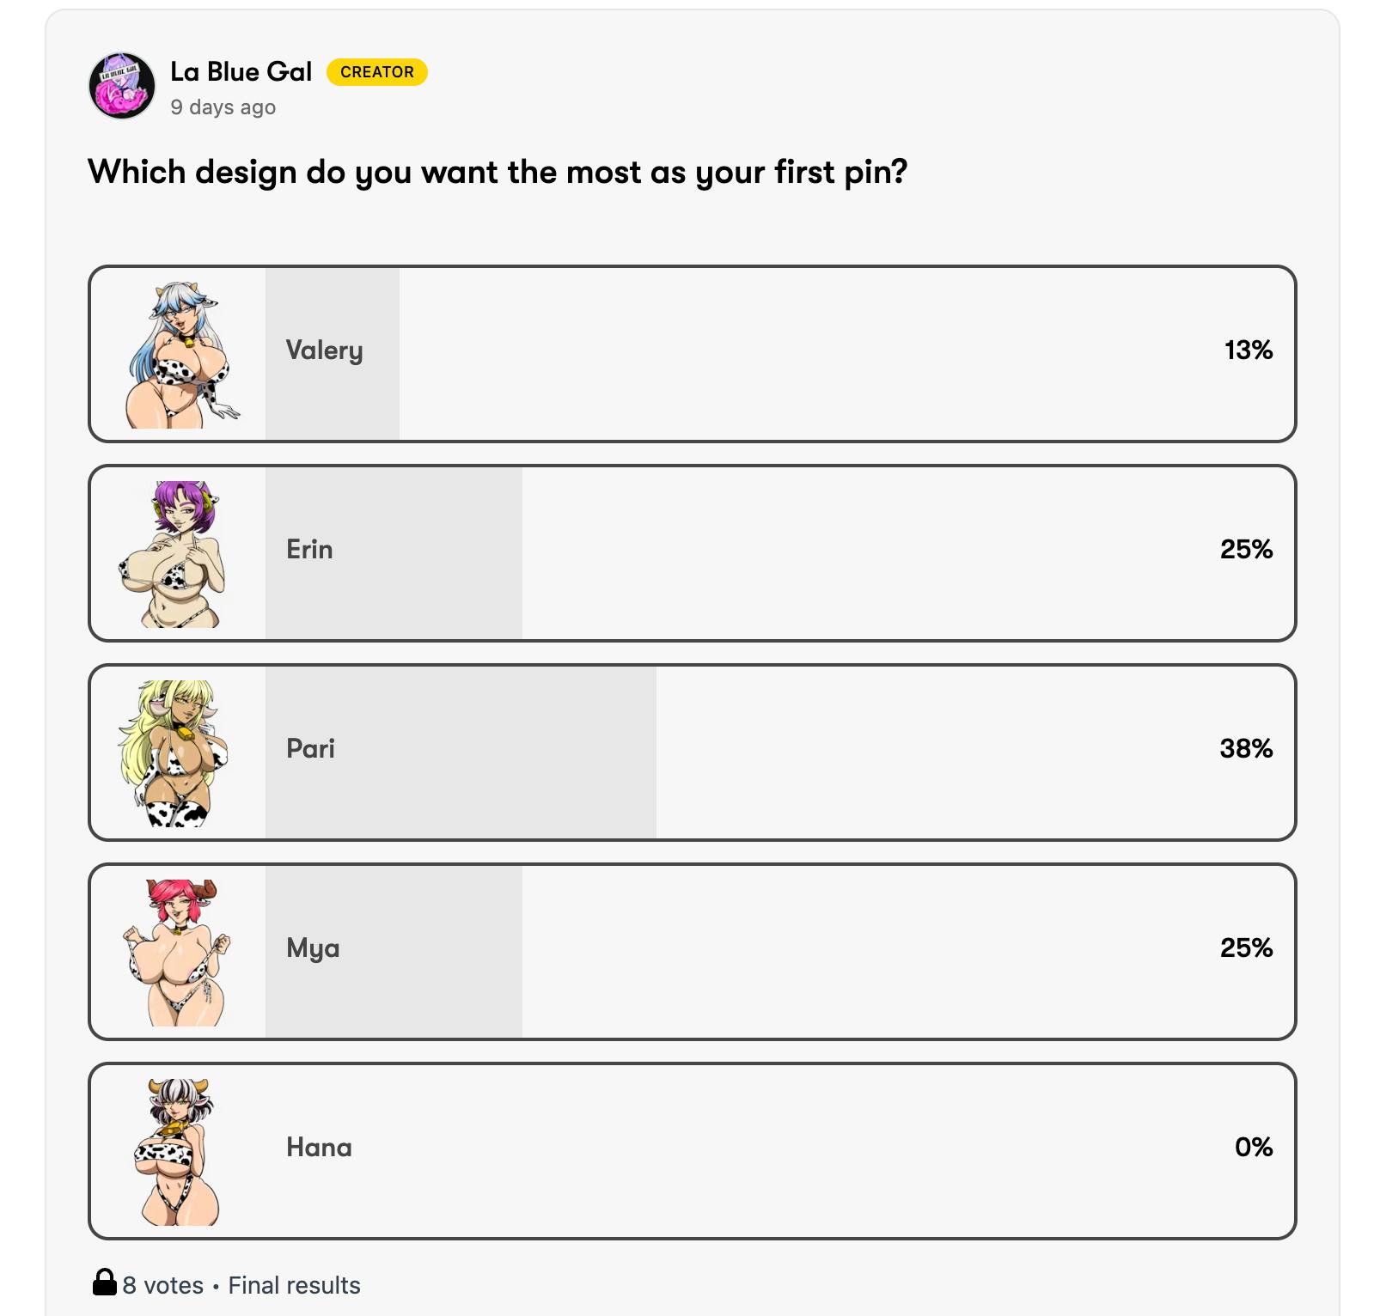Choose the Erin poll option label
This screenshot has width=1380, height=1316.
pos(309,550)
